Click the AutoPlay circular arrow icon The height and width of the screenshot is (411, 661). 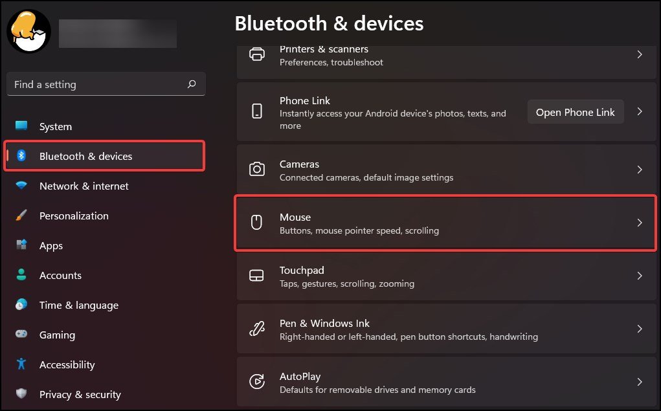(x=257, y=381)
